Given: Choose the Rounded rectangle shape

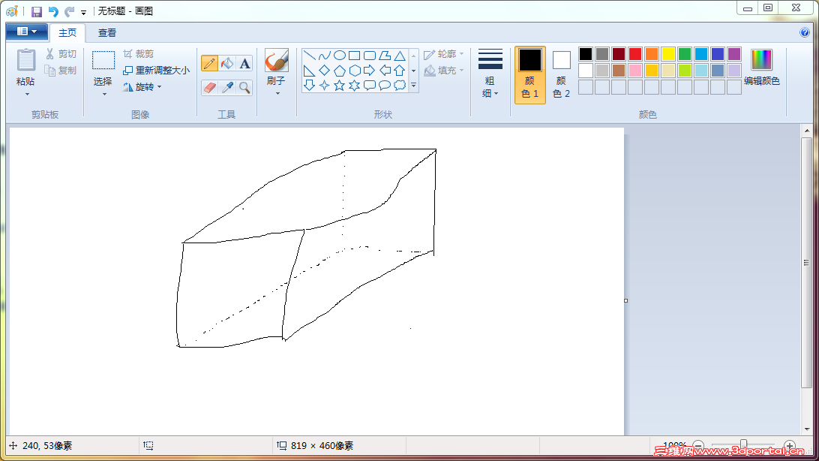Looking at the screenshot, I should (x=370, y=56).
